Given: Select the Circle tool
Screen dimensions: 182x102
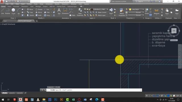Looking at the screenshot, I should pyautogui.click(x=13, y=11).
